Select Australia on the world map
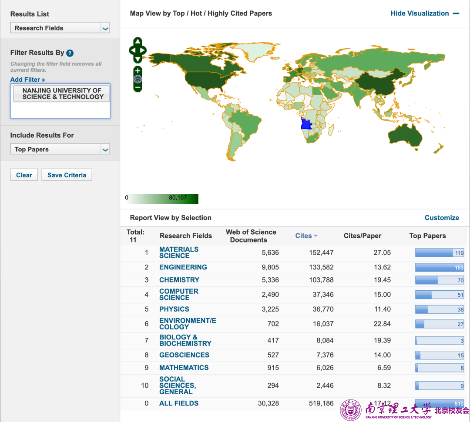This screenshot has height=422, width=470. (405, 136)
